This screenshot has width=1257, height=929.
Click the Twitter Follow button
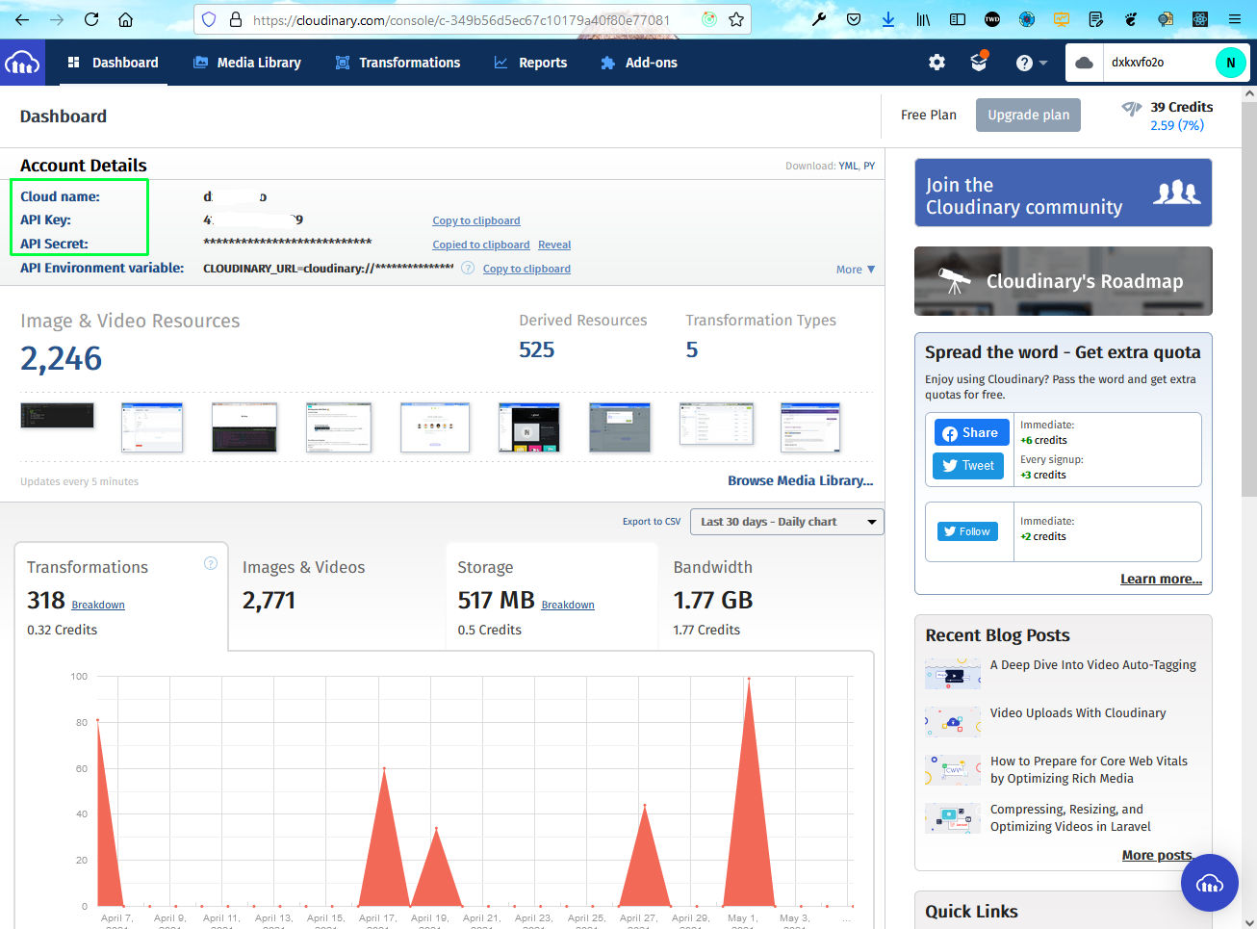(x=967, y=531)
